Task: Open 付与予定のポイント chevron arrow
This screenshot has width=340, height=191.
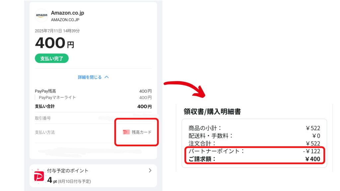Action: (150, 171)
